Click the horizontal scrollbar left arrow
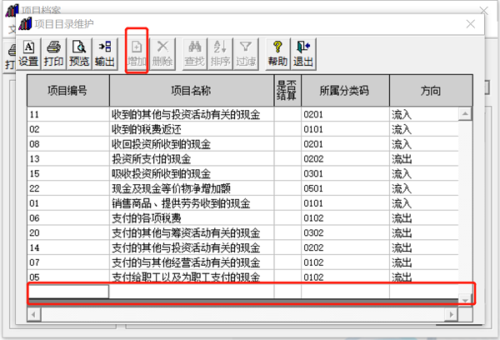 pos(34,314)
